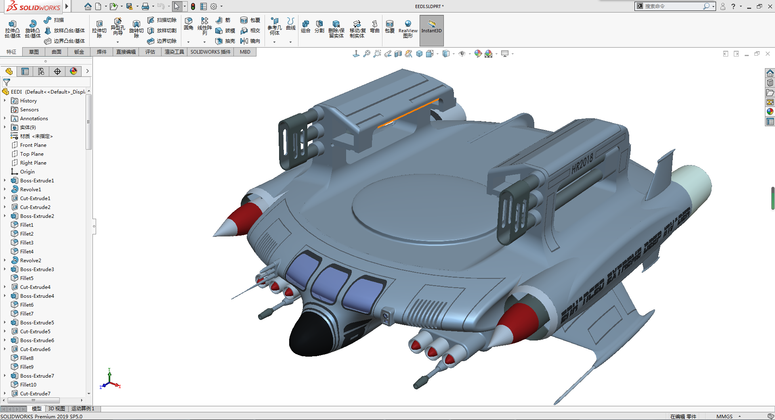
Task: Open the Delete/Keep Body (删除/保留实体) tool
Action: point(336,29)
